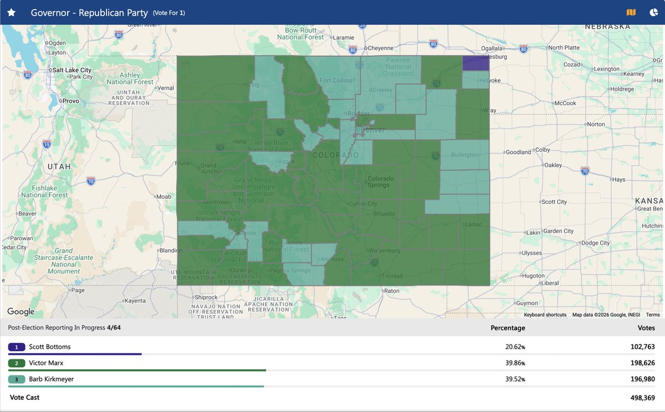Click the Burlington county region
Screen dimensions: 665x412
click(464, 154)
